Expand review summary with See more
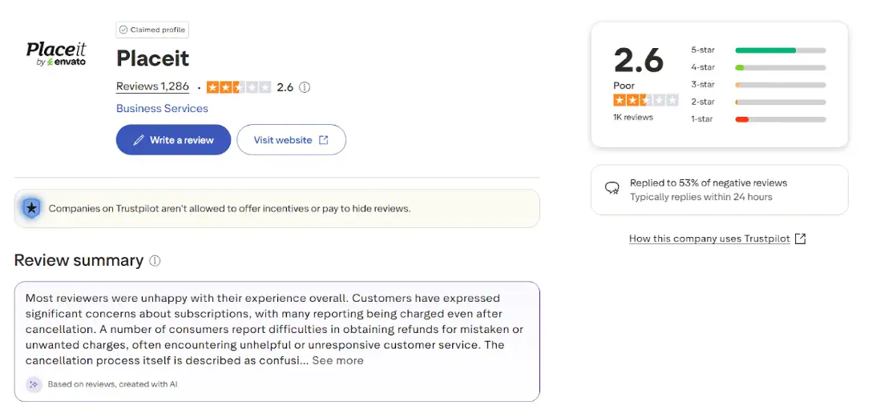872x413 pixels. click(x=337, y=361)
